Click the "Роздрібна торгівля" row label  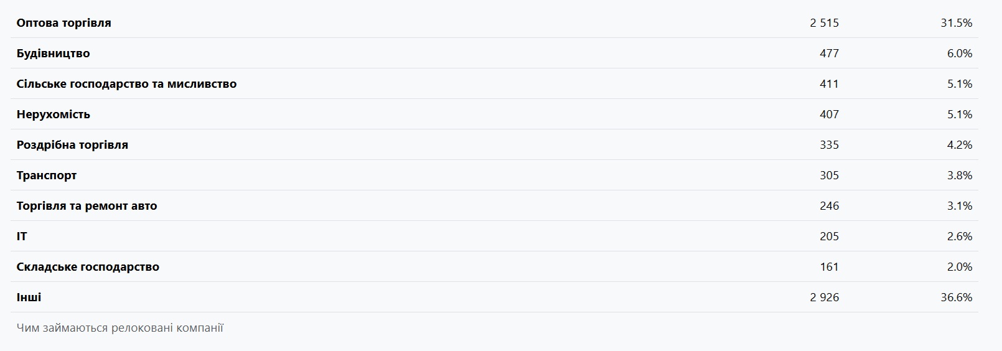point(72,145)
